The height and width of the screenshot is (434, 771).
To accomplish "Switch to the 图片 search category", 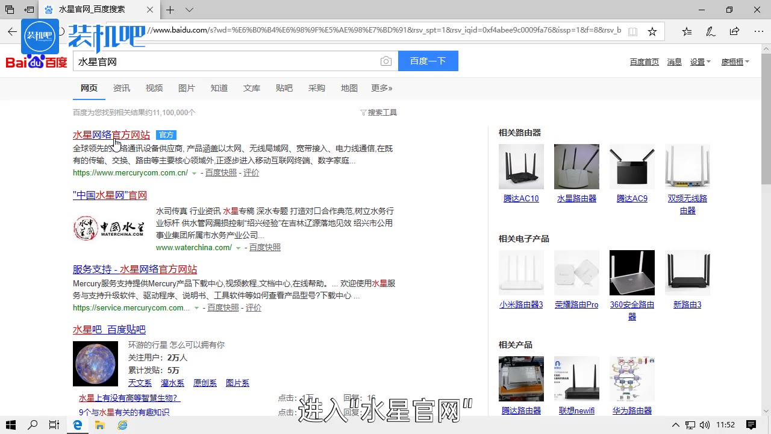I will [x=187, y=88].
